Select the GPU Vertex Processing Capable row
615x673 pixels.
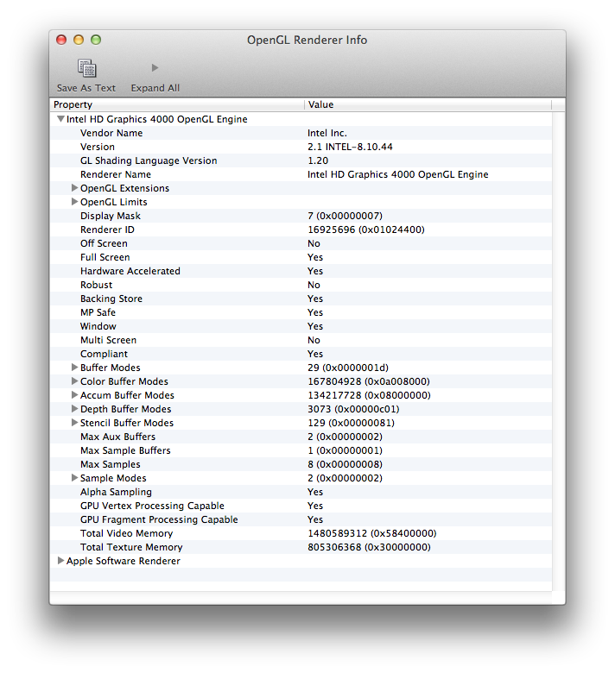[301, 506]
